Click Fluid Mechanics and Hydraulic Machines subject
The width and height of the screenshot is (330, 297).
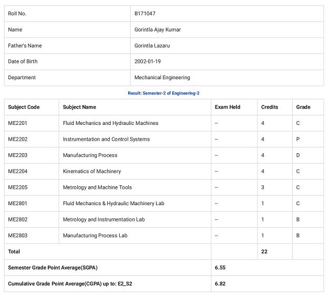[x=110, y=123]
